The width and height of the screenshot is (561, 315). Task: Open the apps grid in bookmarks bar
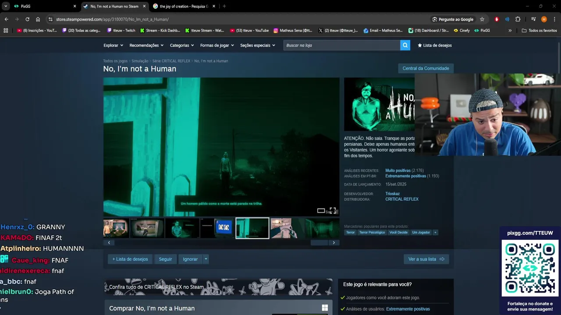pos(6,31)
